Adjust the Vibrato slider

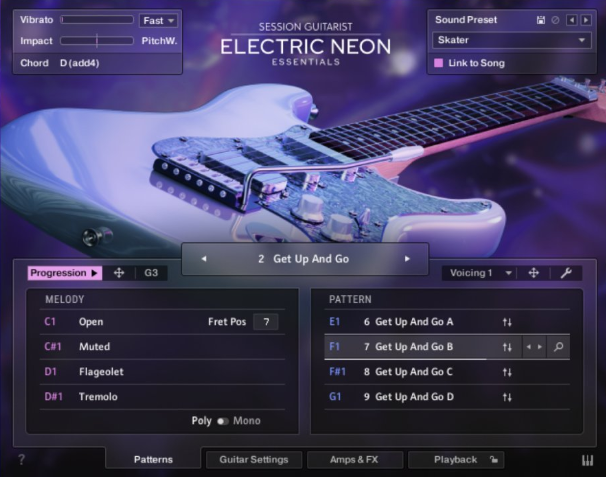97,20
